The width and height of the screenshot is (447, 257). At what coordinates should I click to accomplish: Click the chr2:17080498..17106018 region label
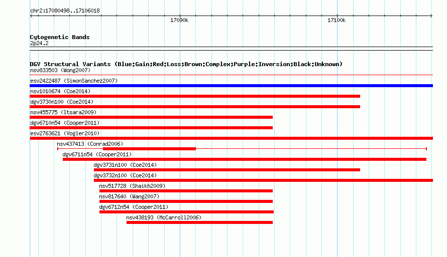click(65, 11)
